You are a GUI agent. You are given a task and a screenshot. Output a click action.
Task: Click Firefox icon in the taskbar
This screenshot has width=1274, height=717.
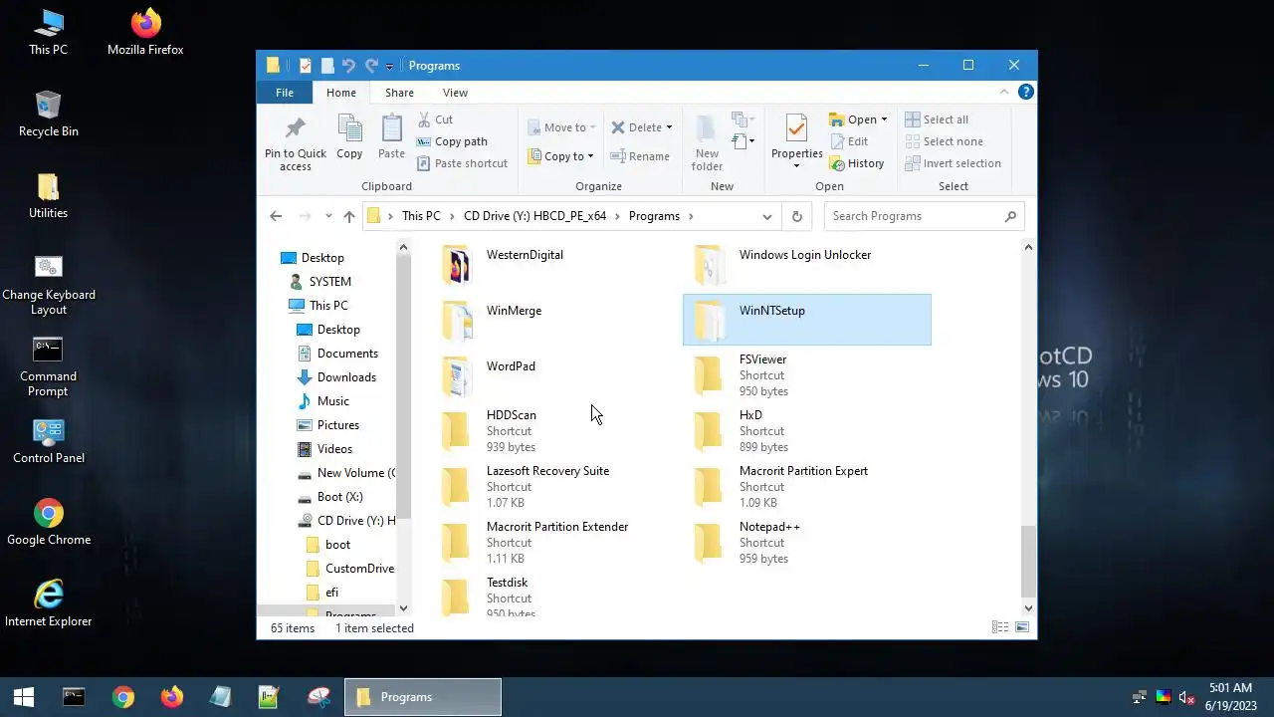tap(172, 697)
